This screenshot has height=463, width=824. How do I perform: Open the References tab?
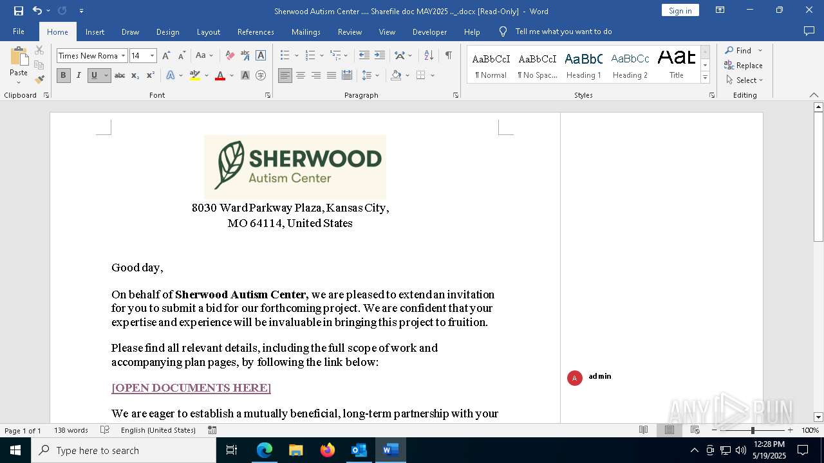point(256,32)
